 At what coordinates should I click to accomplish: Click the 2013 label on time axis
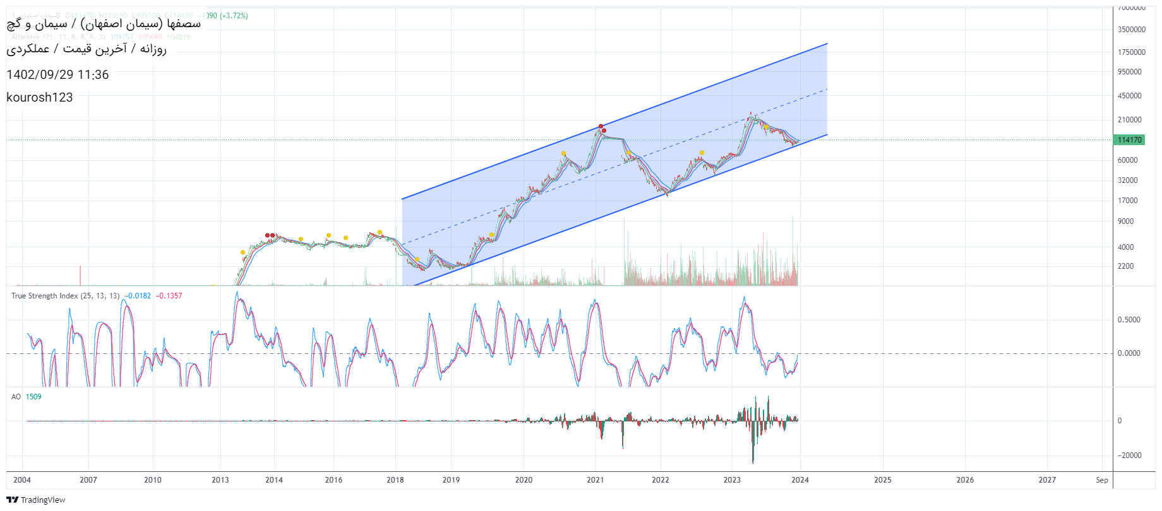pos(220,480)
